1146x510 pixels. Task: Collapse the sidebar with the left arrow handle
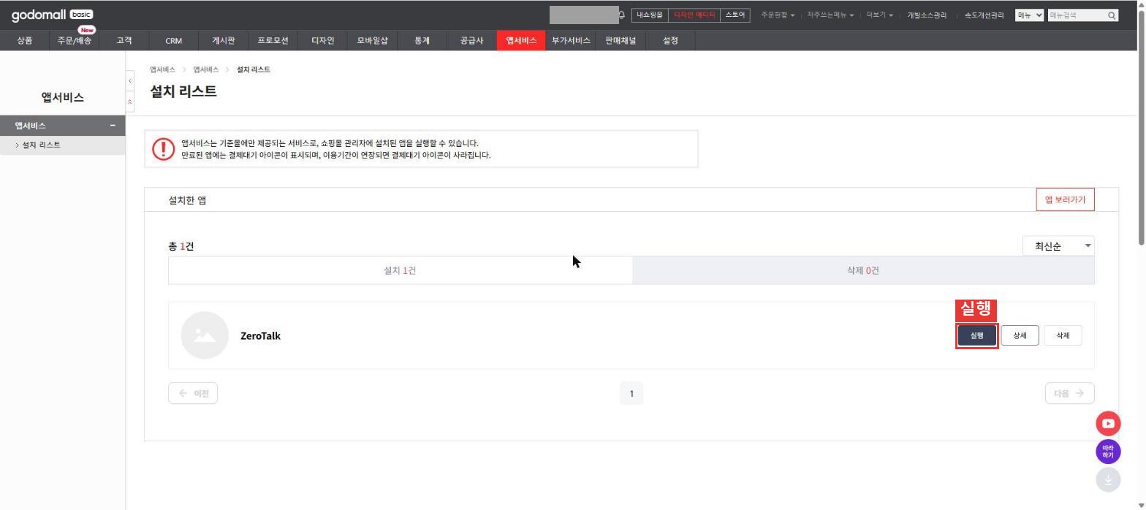click(130, 80)
